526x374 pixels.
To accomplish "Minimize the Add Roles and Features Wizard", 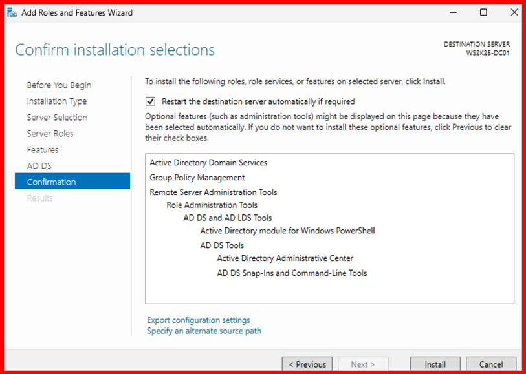I will click(454, 12).
